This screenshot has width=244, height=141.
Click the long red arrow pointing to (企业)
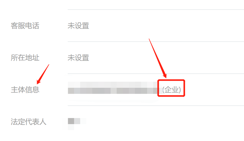click(158, 58)
